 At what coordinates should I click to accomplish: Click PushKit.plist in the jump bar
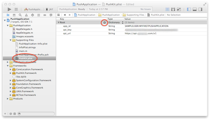click(156, 15)
